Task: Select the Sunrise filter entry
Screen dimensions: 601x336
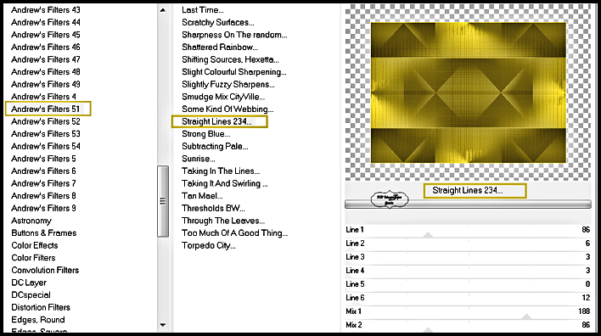Action: point(198,159)
